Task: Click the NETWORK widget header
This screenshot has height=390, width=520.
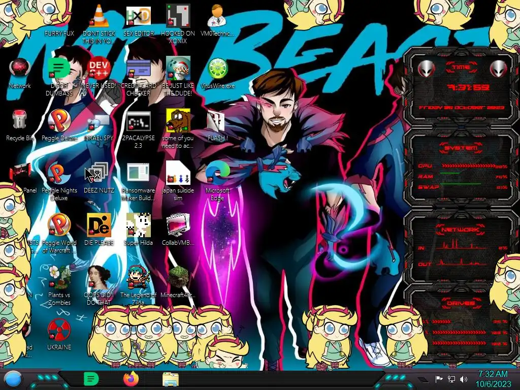Action: click(460, 230)
